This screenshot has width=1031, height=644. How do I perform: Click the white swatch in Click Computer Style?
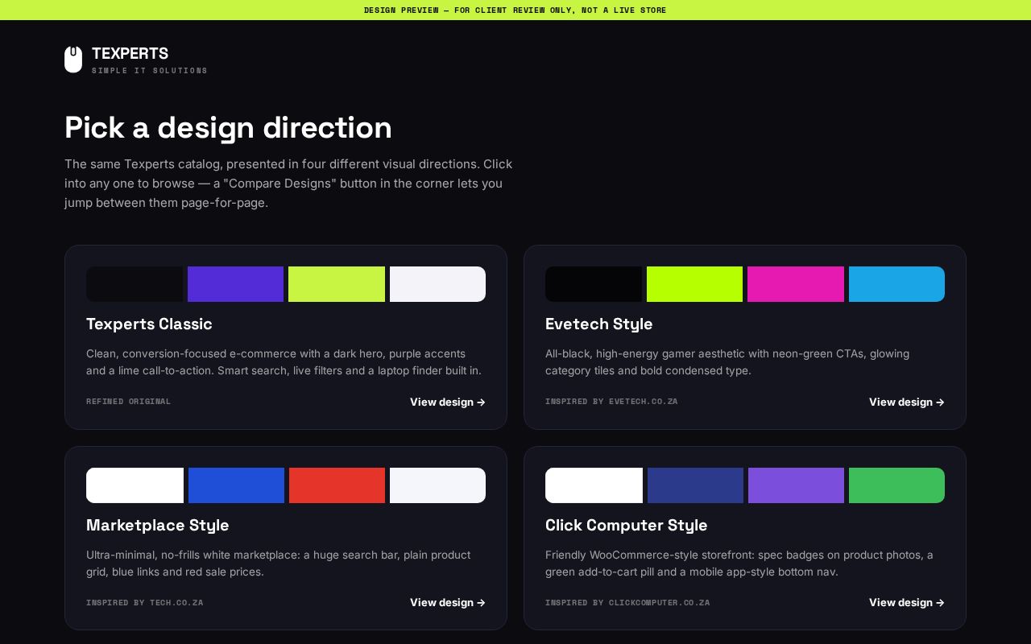click(594, 485)
